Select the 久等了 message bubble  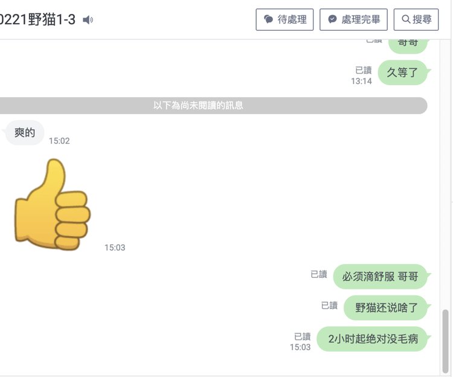tap(402, 72)
